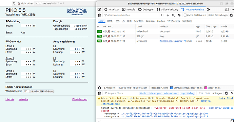This screenshot has height=122, width=234.
Task: Click the String 1 heading
Action: click(x=10, y=46)
